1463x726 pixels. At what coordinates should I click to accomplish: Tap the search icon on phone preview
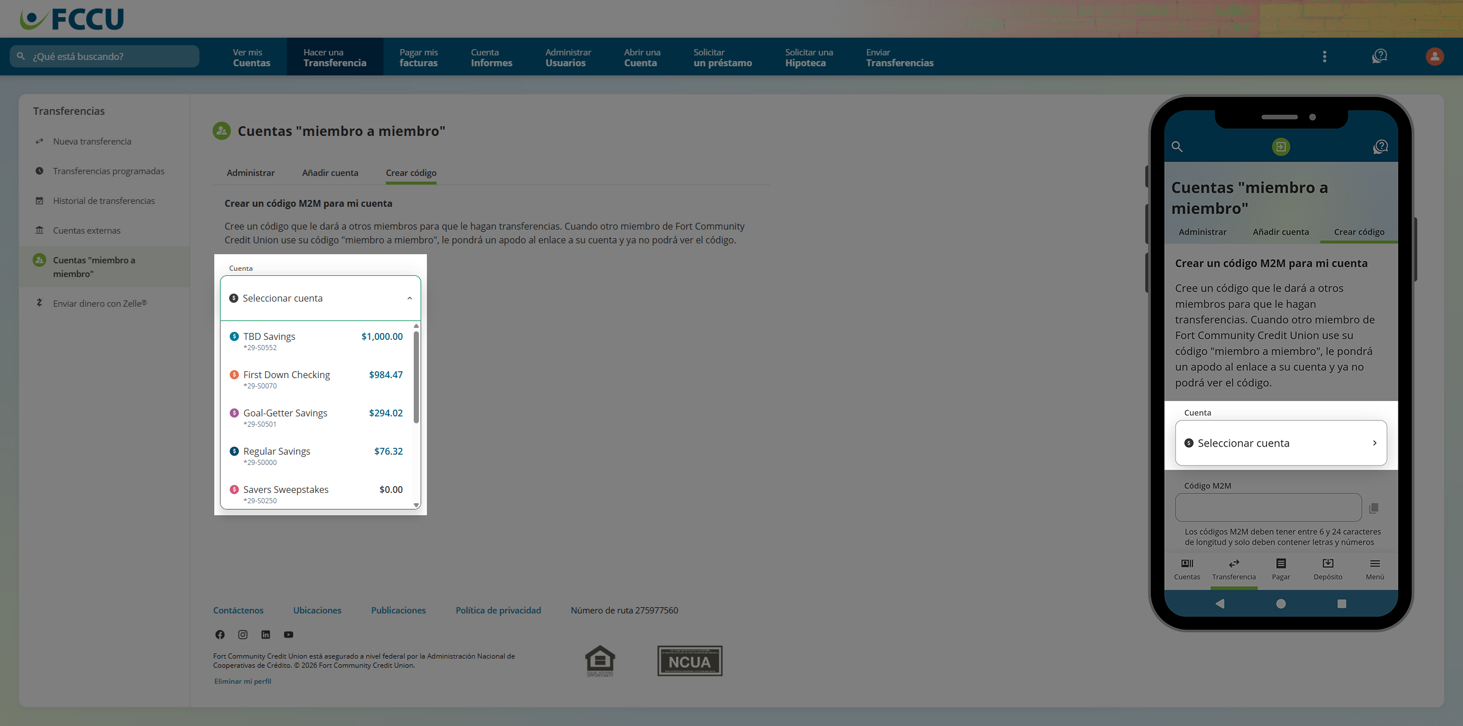[1177, 147]
